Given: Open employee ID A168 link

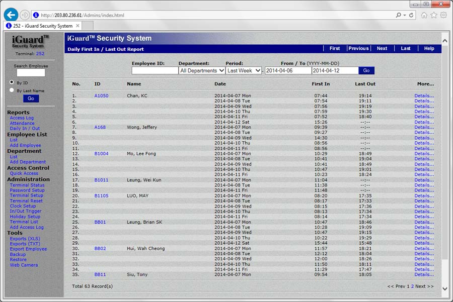Looking at the screenshot, I should pyautogui.click(x=100, y=127).
